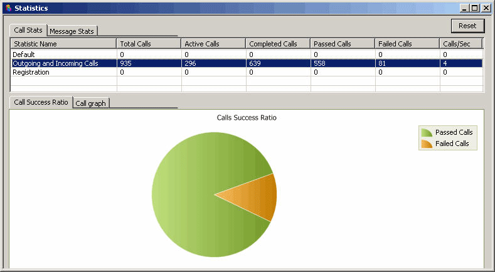
Task: Click the Active Calls column header
Action: pyautogui.click(x=213, y=44)
